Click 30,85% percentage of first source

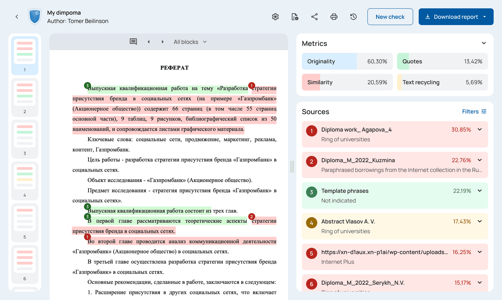click(461, 129)
